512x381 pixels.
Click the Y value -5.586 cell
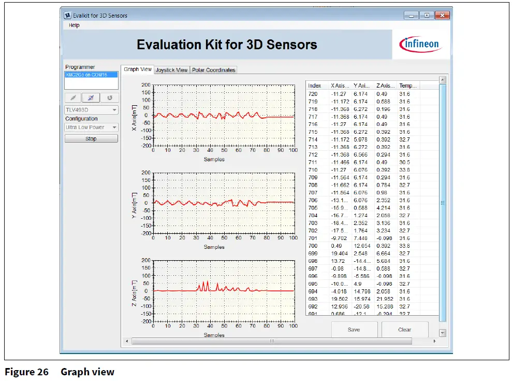[x=361, y=276]
